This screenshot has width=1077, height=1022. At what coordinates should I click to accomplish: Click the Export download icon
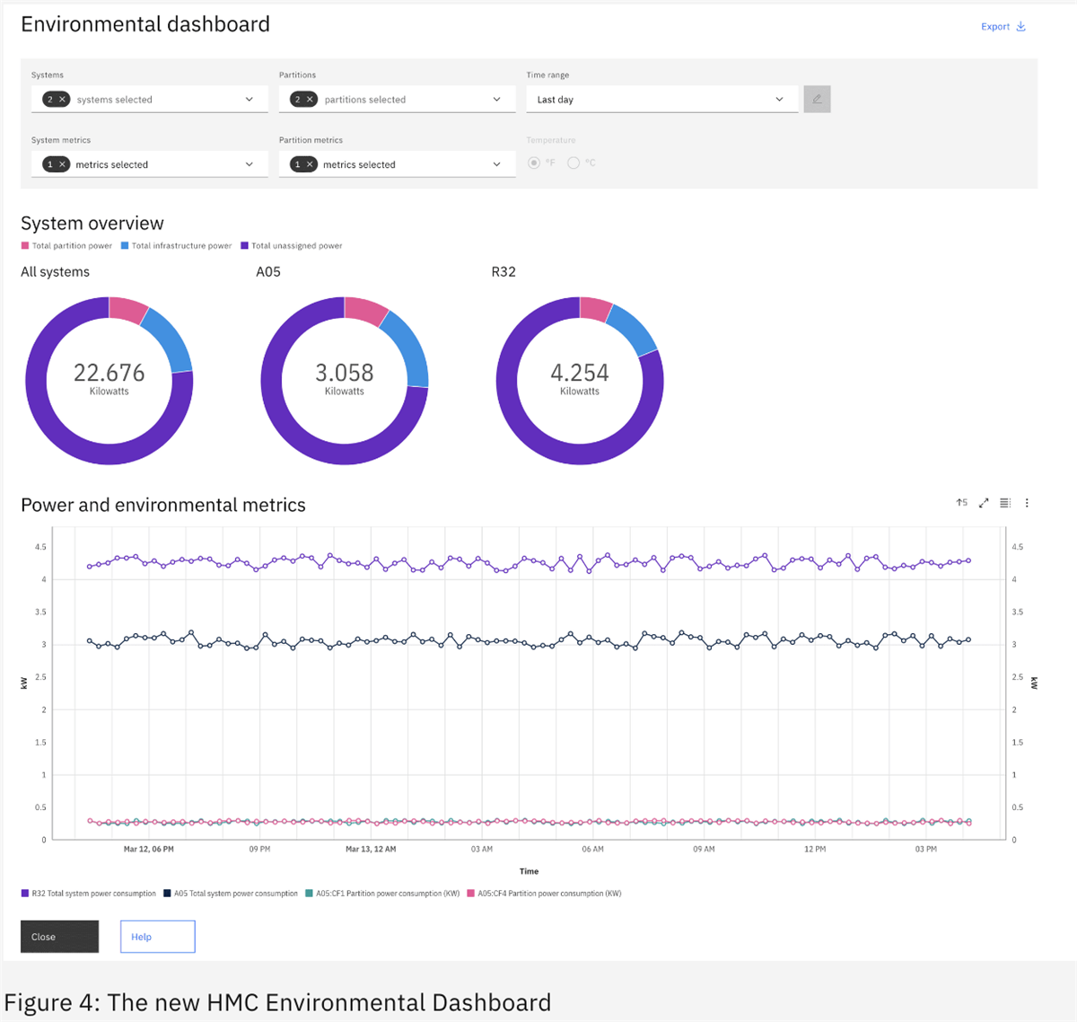pyautogui.click(x=1020, y=27)
